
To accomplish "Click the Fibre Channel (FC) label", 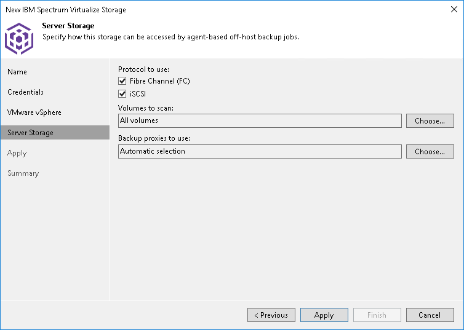I will tap(159, 81).
